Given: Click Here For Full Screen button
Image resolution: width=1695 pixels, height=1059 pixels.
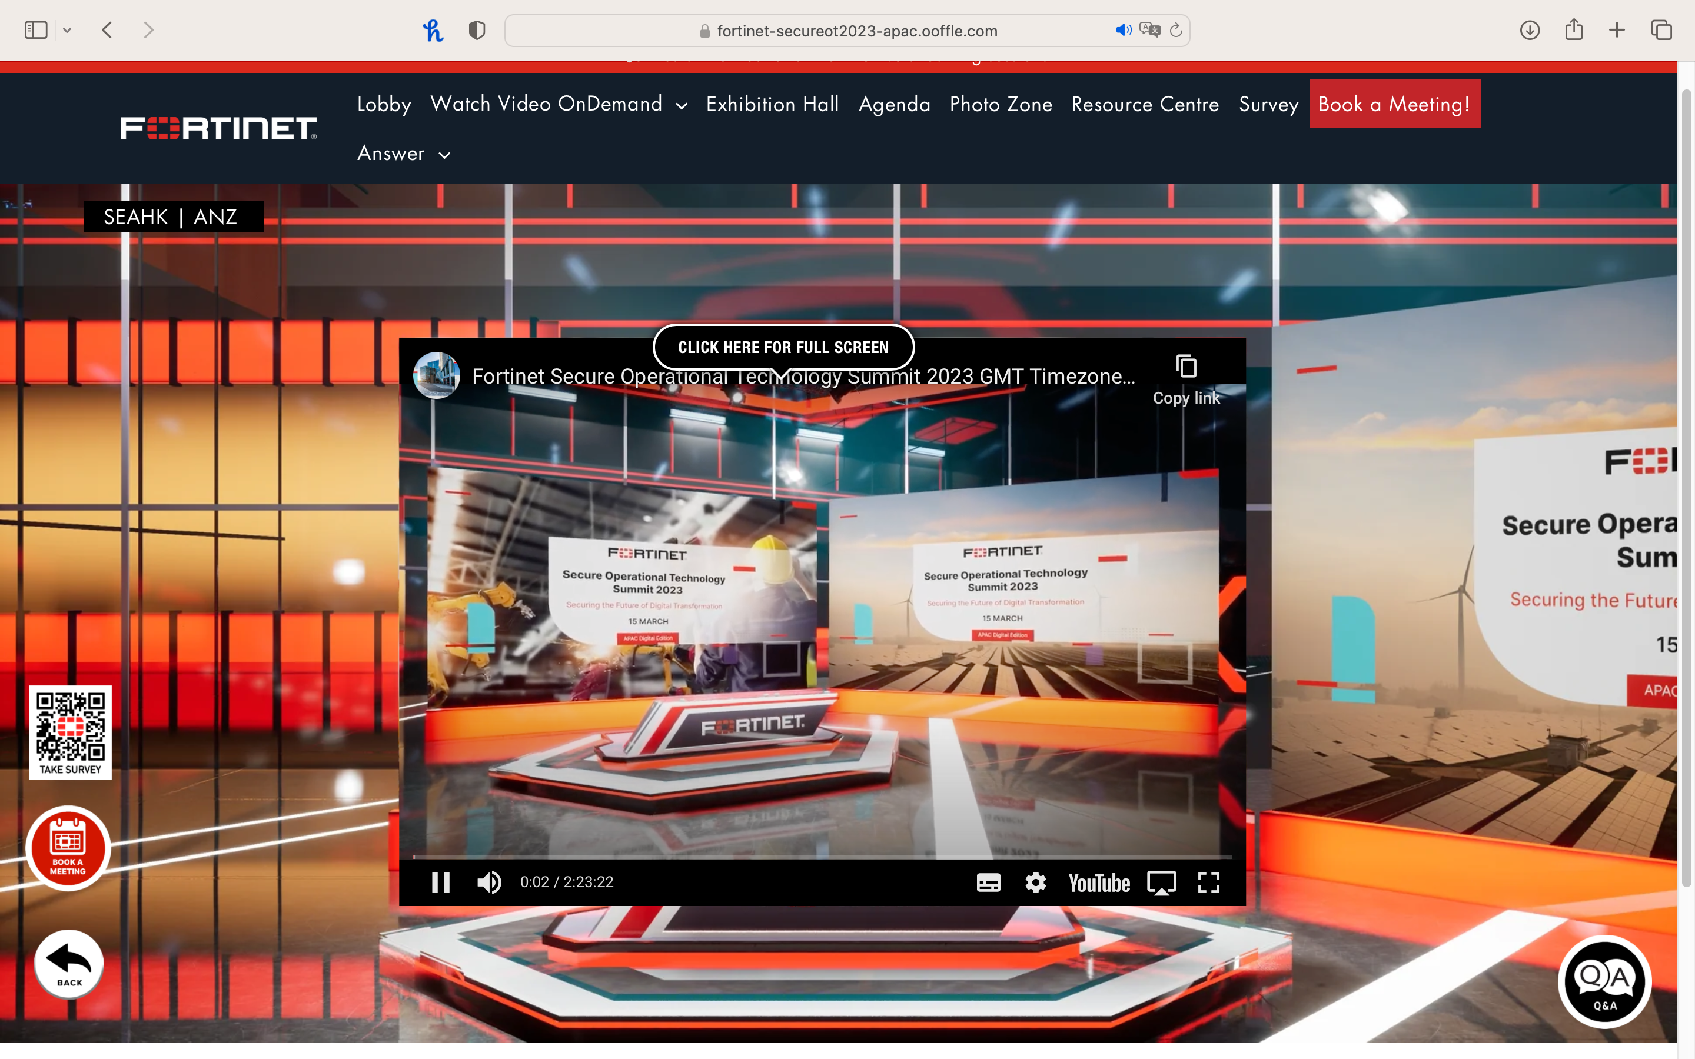Looking at the screenshot, I should click(783, 347).
